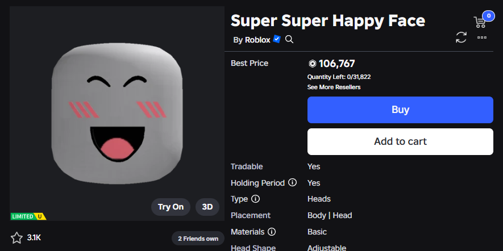Viewport: 503px width, 251px height.
Task: Click the Basic materials value
Action: 317,232
